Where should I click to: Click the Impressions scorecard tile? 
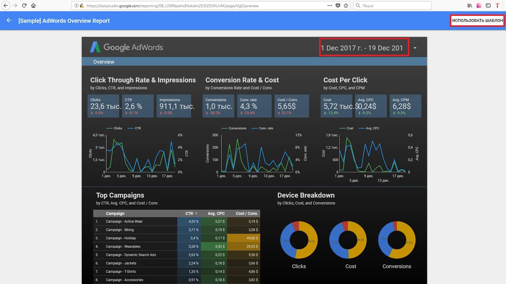pyautogui.click(x=174, y=106)
